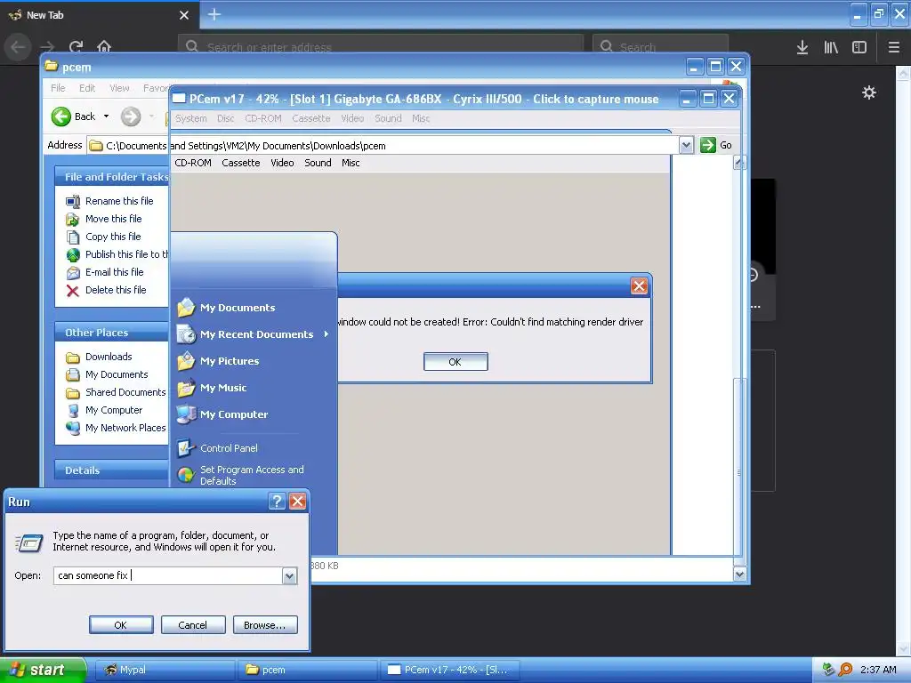This screenshot has height=683, width=911.
Task: Switch to PCem v17 taskbar button
Action: [449, 670]
